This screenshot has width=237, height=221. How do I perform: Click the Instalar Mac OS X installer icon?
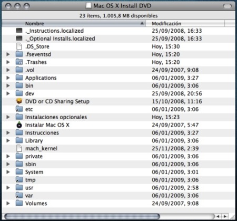tap(19, 125)
